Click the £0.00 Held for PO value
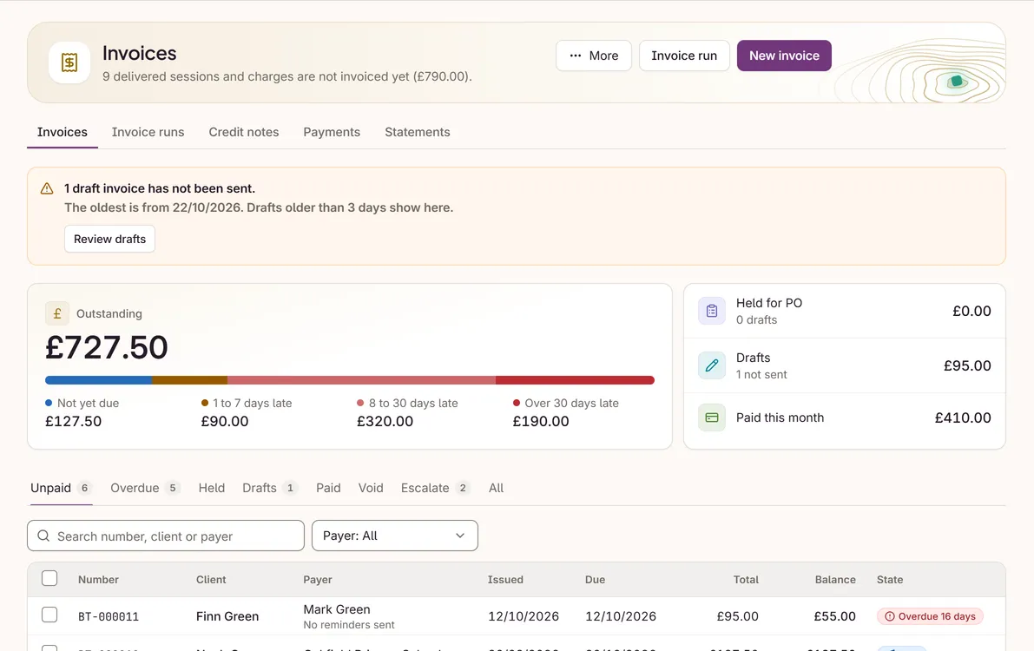 point(971,311)
